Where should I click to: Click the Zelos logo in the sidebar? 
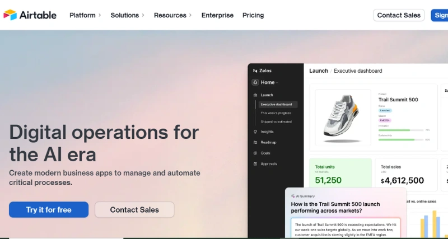click(255, 71)
